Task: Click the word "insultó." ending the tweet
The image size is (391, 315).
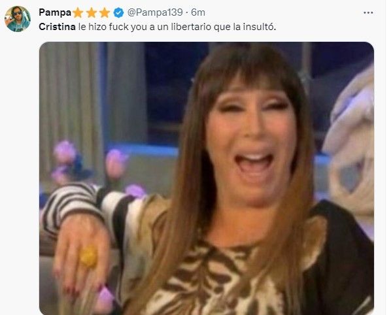Action: [x=259, y=27]
